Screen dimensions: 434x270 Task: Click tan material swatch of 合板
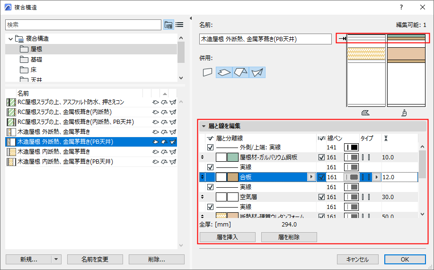233,177
